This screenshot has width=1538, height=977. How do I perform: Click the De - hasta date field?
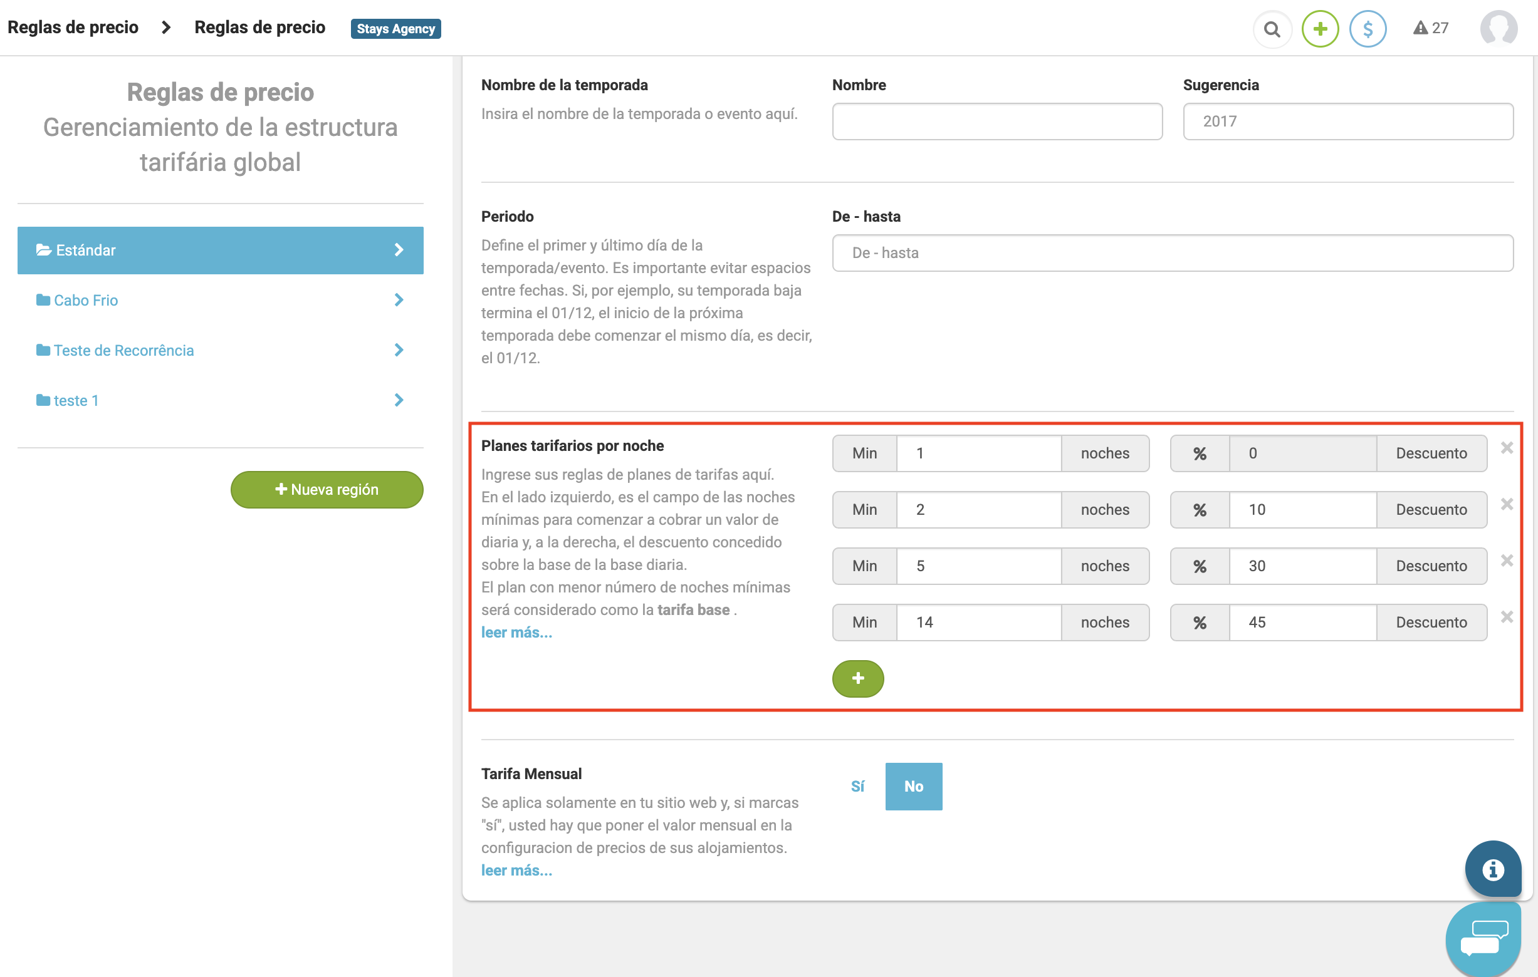point(1172,253)
